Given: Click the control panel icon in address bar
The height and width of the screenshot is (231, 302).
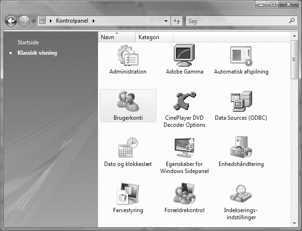Looking at the screenshot, I should [42, 20].
